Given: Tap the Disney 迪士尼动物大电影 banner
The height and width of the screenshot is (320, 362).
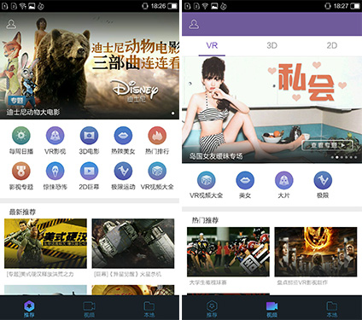Looking at the screenshot, I should pyautogui.click(x=90, y=66).
